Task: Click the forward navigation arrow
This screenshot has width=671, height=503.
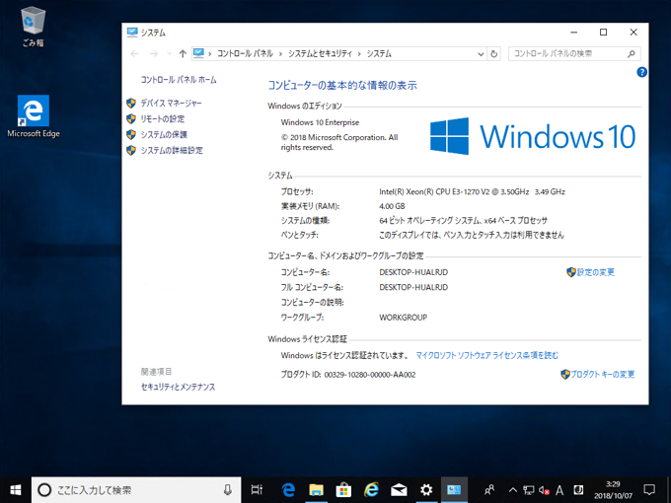Action: pos(154,54)
